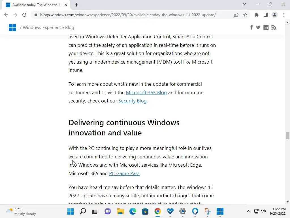Open the Tips lightbulb app on the taskbar
The image size is (290, 218).
[195, 211]
